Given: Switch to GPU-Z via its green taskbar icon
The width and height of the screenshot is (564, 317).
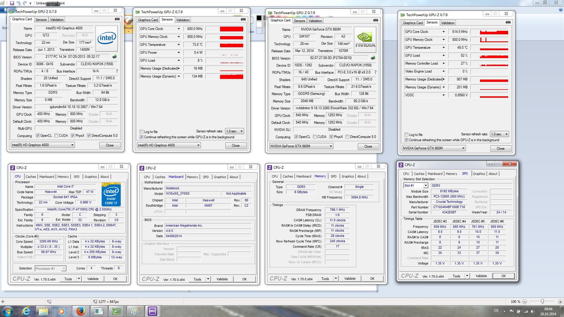Looking at the screenshot, I should point(117,311).
